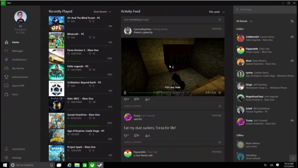Click the 'Ask me anything' search box
The height and width of the screenshot is (168, 298).
click(x=32, y=165)
